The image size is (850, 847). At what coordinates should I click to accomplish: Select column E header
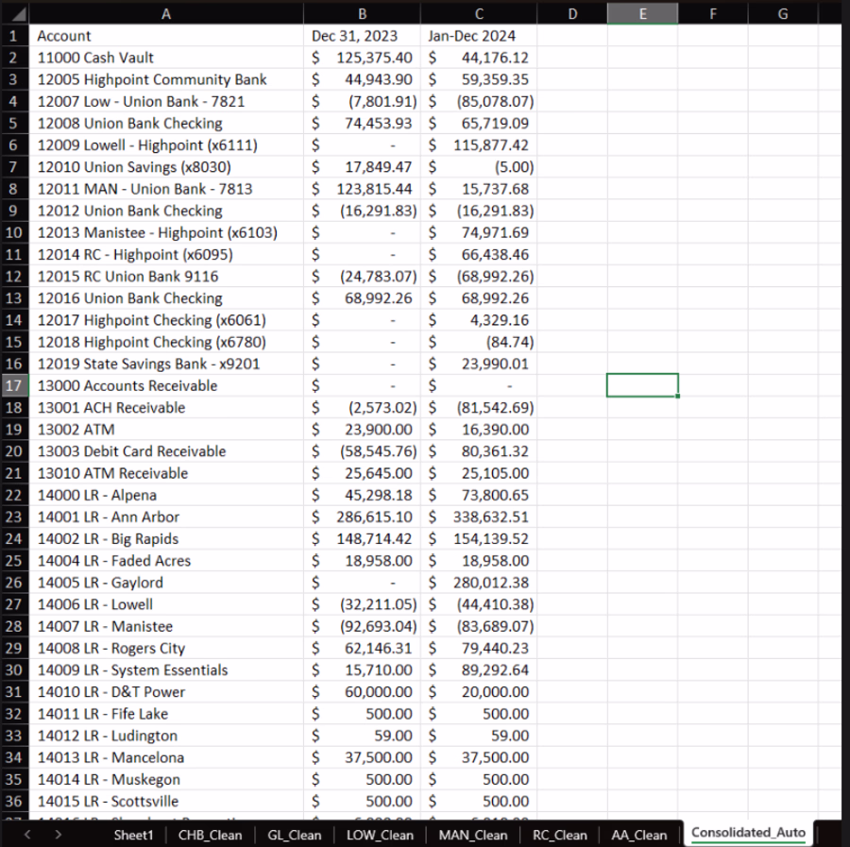point(642,14)
